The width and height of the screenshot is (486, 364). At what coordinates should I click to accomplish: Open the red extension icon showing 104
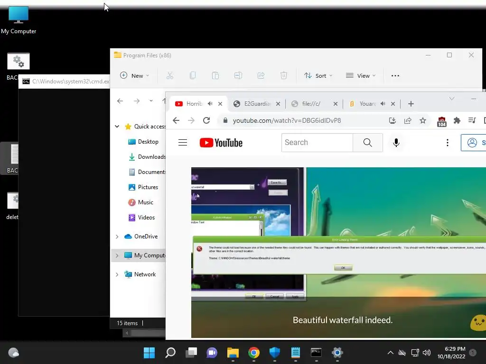coord(442,122)
